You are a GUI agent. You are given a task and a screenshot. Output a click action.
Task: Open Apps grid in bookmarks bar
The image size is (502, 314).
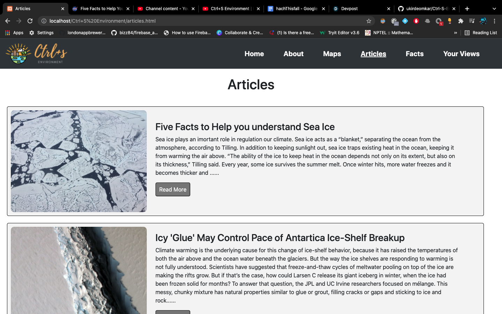click(14, 33)
